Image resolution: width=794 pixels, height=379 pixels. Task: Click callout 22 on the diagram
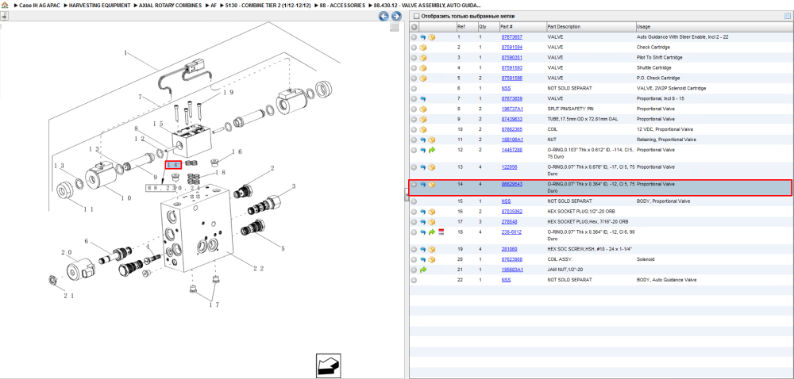258,269
